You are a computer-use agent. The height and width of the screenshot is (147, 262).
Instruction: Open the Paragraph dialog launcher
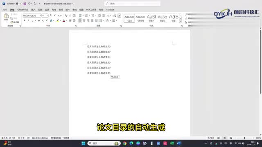pyautogui.click(x=121, y=26)
